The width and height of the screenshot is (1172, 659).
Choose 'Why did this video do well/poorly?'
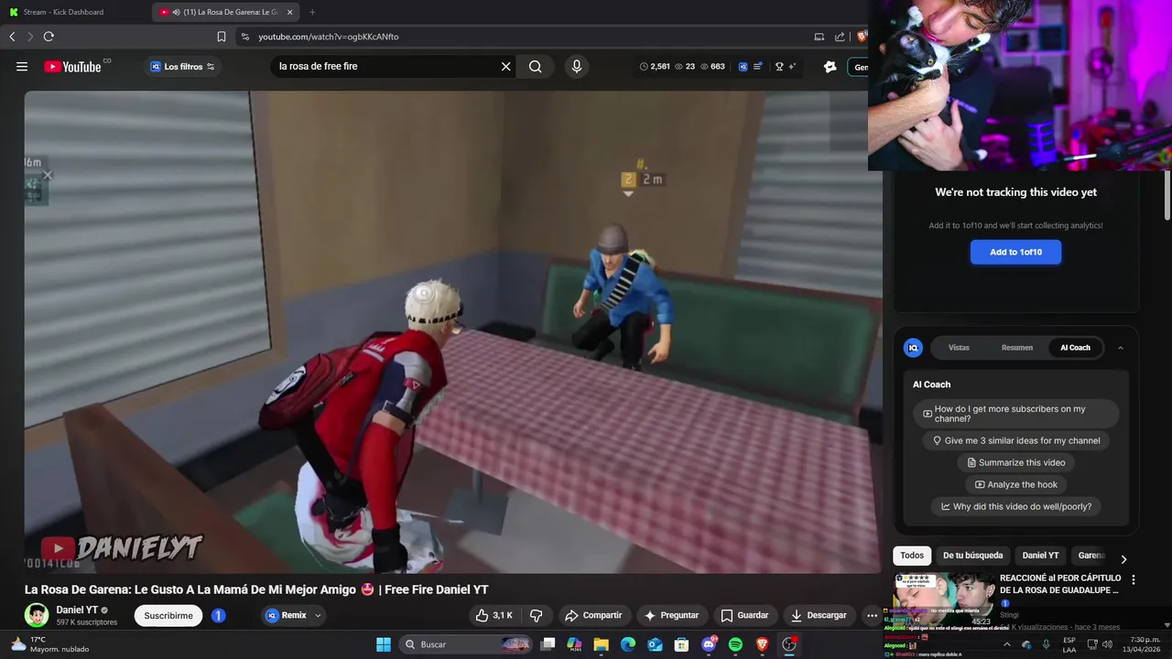tap(1015, 506)
